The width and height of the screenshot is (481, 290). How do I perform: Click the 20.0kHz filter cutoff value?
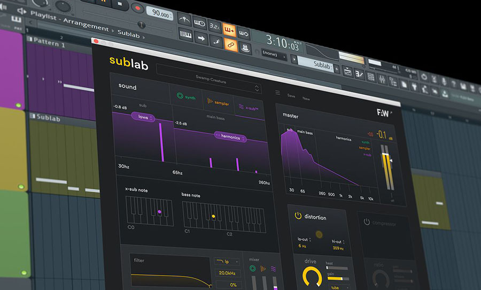coord(228,273)
